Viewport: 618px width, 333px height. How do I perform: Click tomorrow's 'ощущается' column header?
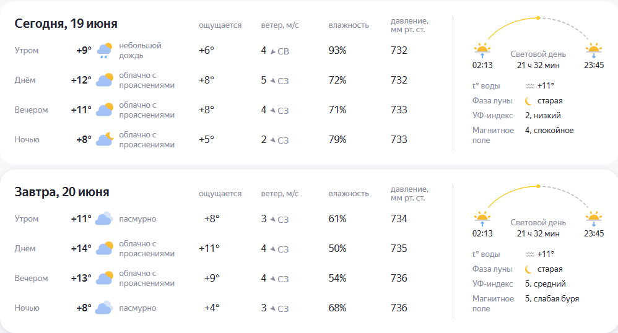point(220,194)
